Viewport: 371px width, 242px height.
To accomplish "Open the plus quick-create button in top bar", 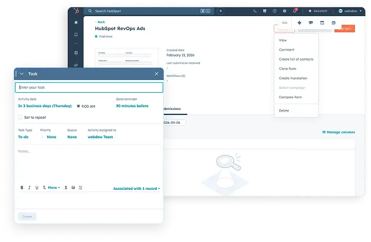I will (220, 11).
